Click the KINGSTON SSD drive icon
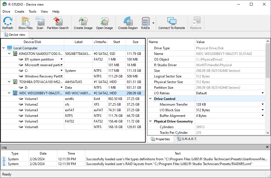271x178 pixels. tap(15, 54)
